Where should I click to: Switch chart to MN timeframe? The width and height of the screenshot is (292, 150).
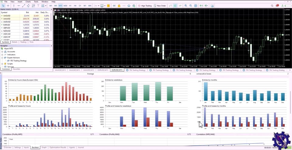coord(90,6)
